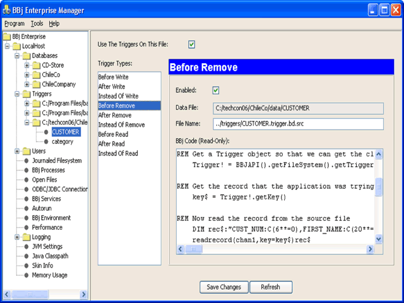Click code area scroll down arrow
The image size is (404, 303).
coord(379,239)
